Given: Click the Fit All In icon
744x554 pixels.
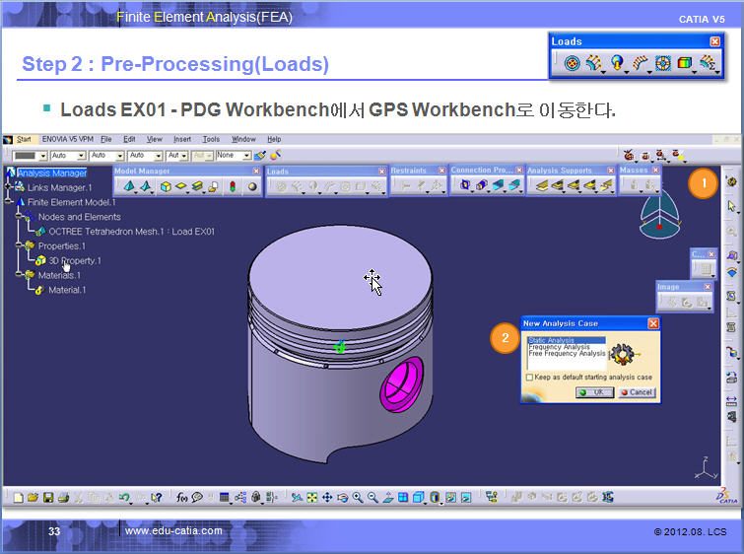Looking at the screenshot, I should [311, 498].
